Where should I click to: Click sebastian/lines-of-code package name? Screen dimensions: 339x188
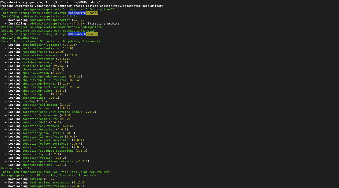pyautogui.click(x=43, y=137)
